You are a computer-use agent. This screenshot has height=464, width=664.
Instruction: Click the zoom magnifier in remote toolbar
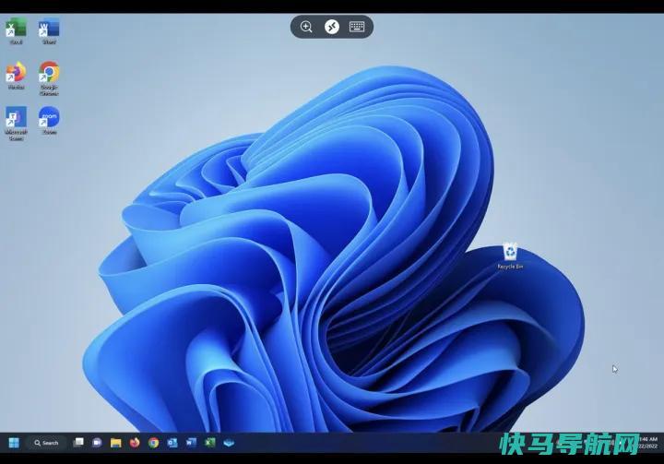tap(306, 27)
